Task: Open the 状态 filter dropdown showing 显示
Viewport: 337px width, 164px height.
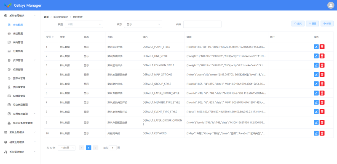Action: [x=143, y=24]
